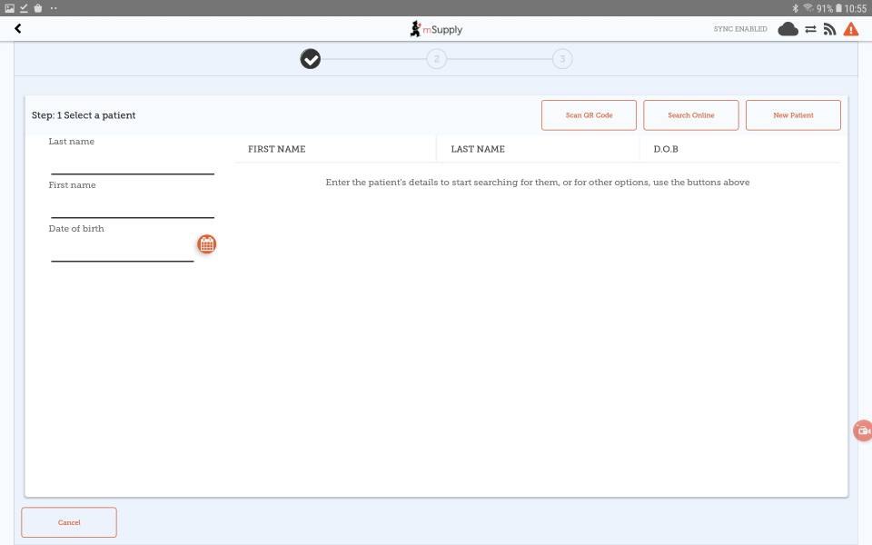Jump to step 2 in progress bar
Screen dimensions: 872x545
click(x=436, y=59)
